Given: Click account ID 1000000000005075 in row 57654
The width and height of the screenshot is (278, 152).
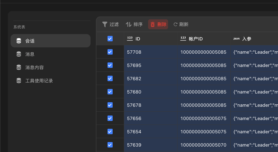Looking at the screenshot, I should 204,131.
